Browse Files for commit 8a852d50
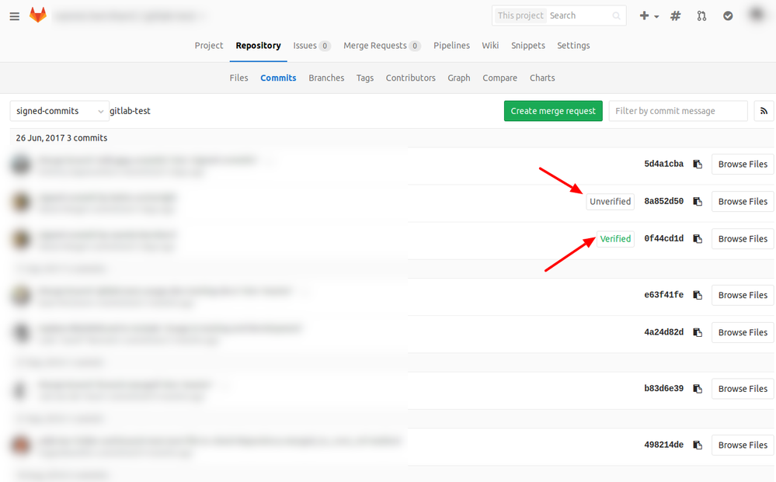 [x=743, y=202]
